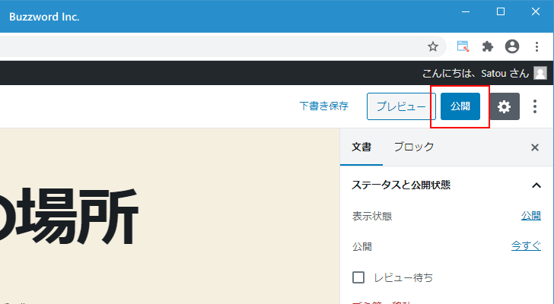
Task: Open the Chrome three-dot menu
Action: [x=536, y=46]
